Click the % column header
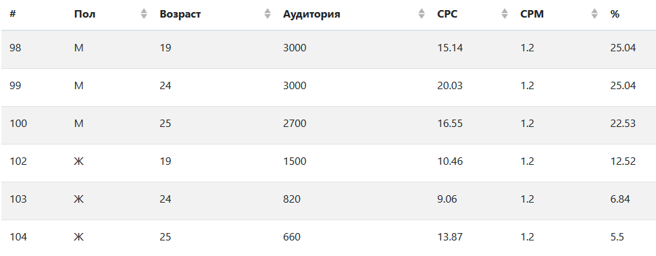 point(615,14)
